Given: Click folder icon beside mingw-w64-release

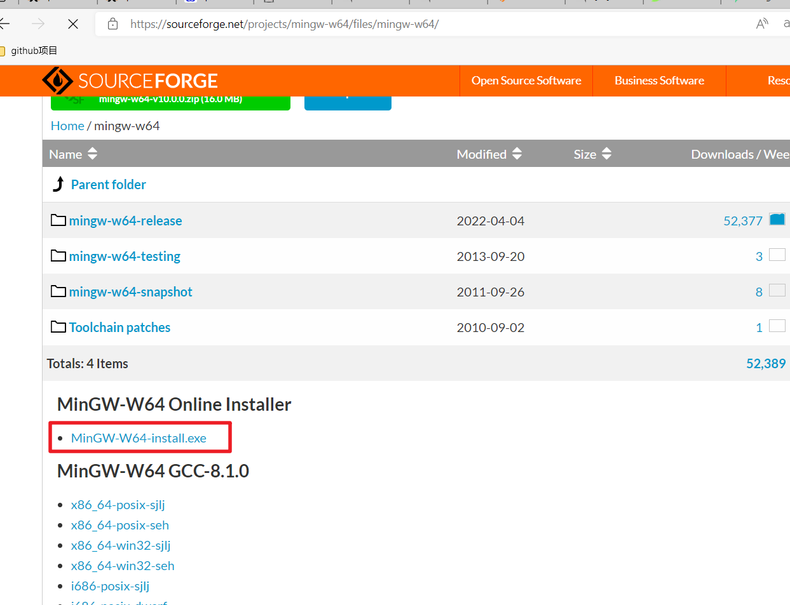Looking at the screenshot, I should [x=58, y=220].
